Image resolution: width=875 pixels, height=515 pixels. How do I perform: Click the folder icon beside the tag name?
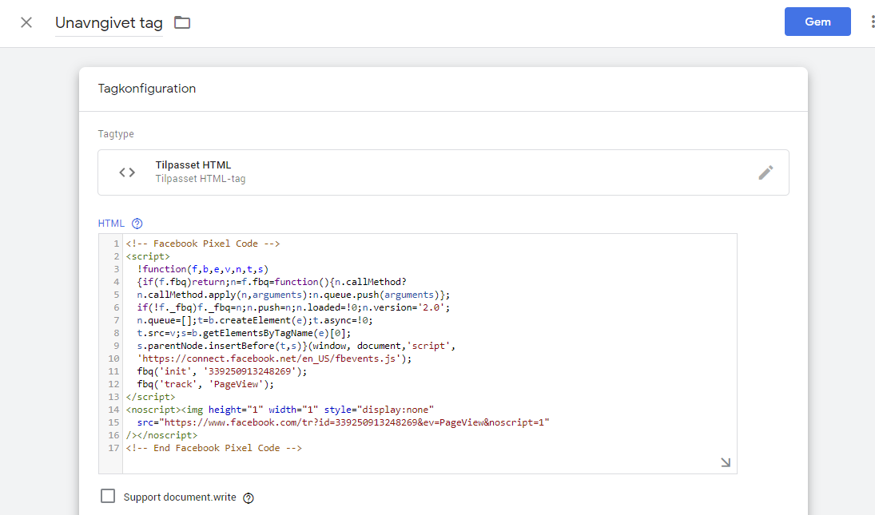point(182,22)
